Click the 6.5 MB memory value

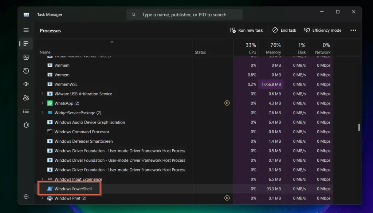pyautogui.click(x=275, y=179)
